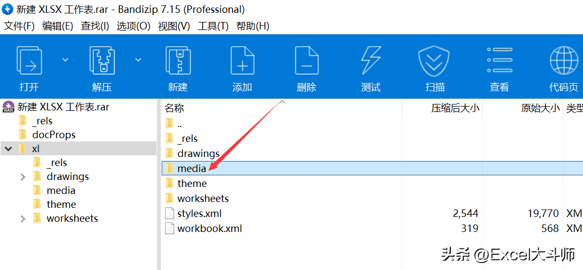583x270 pixels.
Task: Select docProps folder in tree
Action: (54, 134)
